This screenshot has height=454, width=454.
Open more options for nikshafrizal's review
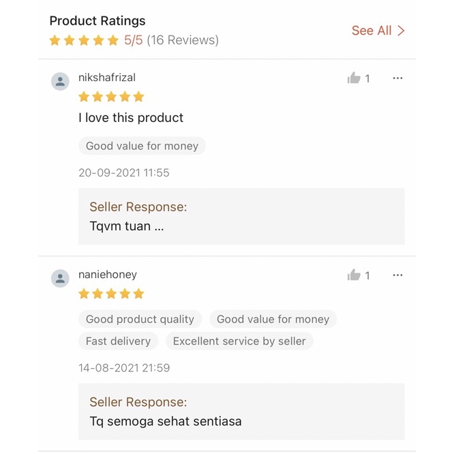click(x=397, y=78)
